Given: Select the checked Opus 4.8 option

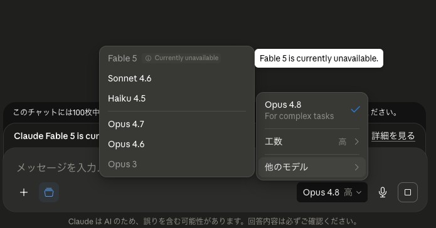Looking at the screenshot, I should pos(312,110).
